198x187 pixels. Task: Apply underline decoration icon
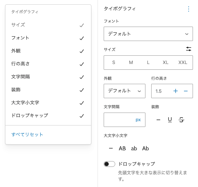point(170,120)
